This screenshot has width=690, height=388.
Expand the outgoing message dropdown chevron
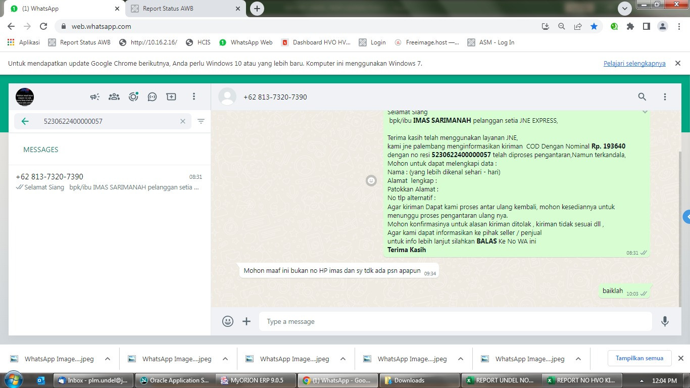click(x=645, y=112)
